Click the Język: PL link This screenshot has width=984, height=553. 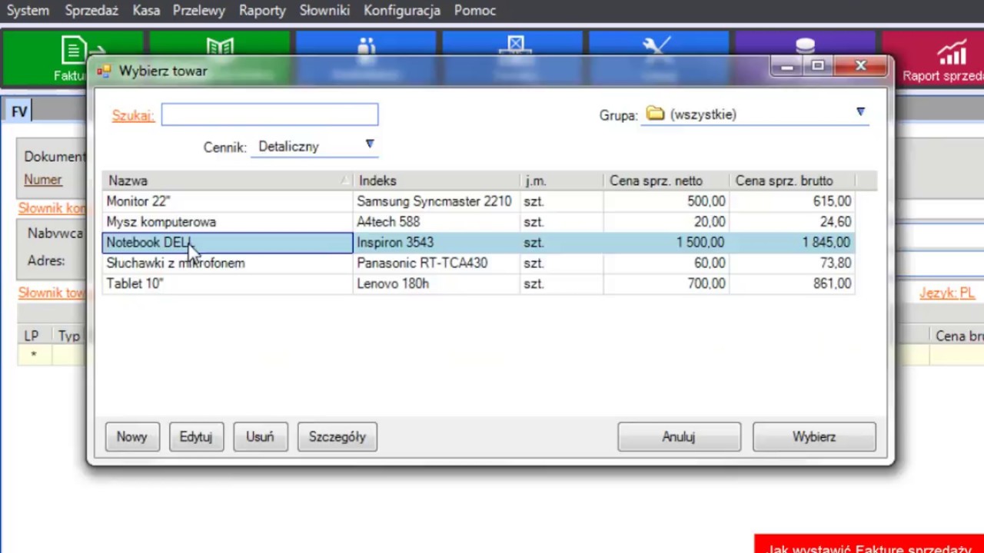(x=947, y=293)
